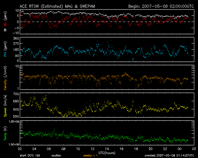The image size is (198, 158).
Task: Click the "360" tick on the Phi axis
Action: coord(16,38)
